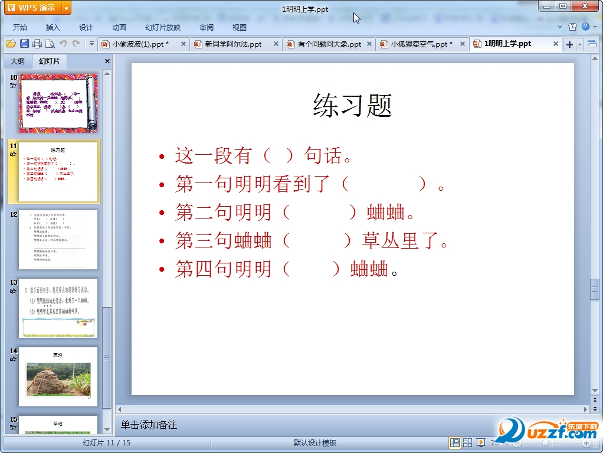Image resolution: width=603 pixels, height=453 pixels.
Task: Open the 插入 menu
Action: point(53,27)
